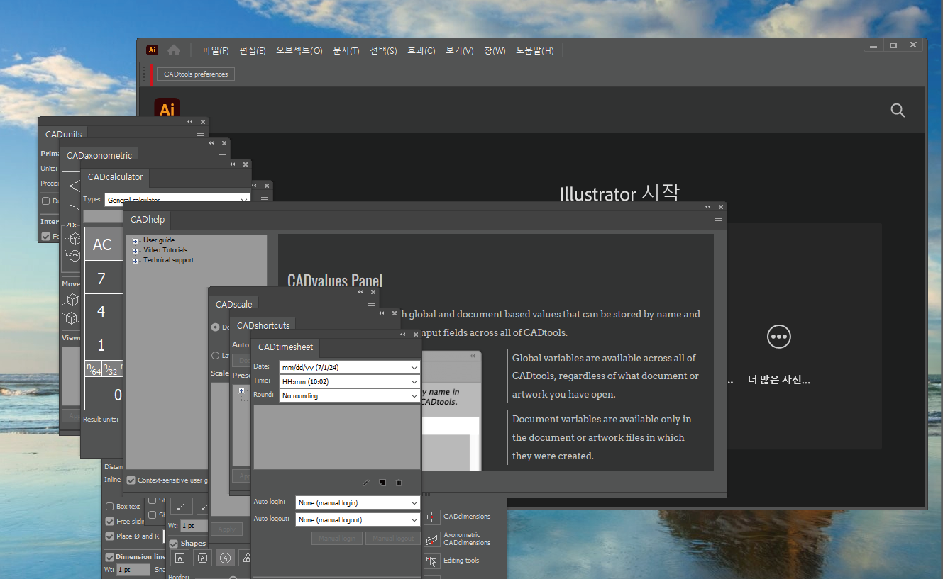This screenshot has width=943, height=579.
Task: Open the Date format dropdown in CADtimesheet
Action: coord(350,367)
